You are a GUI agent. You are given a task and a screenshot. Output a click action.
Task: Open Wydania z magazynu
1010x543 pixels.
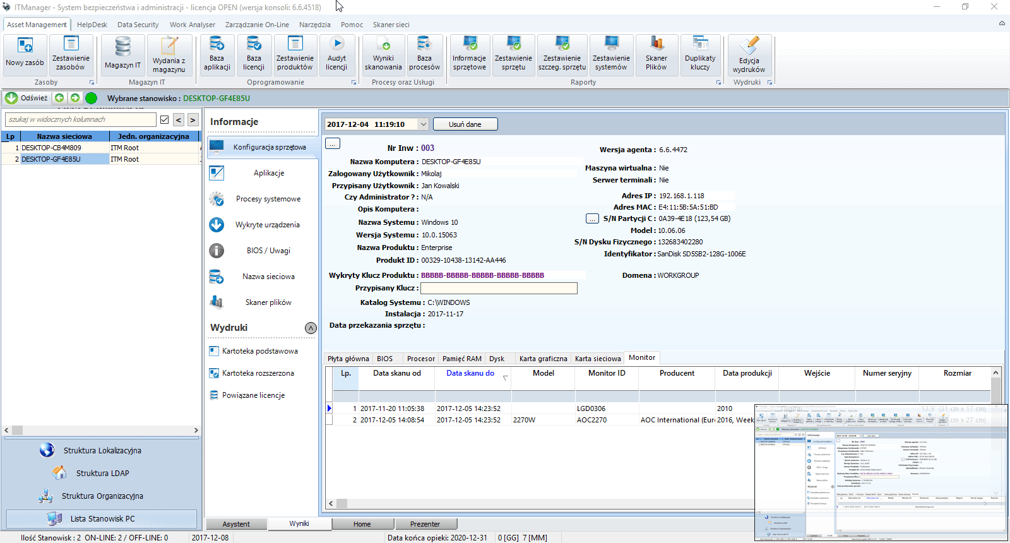coord(169,55)
